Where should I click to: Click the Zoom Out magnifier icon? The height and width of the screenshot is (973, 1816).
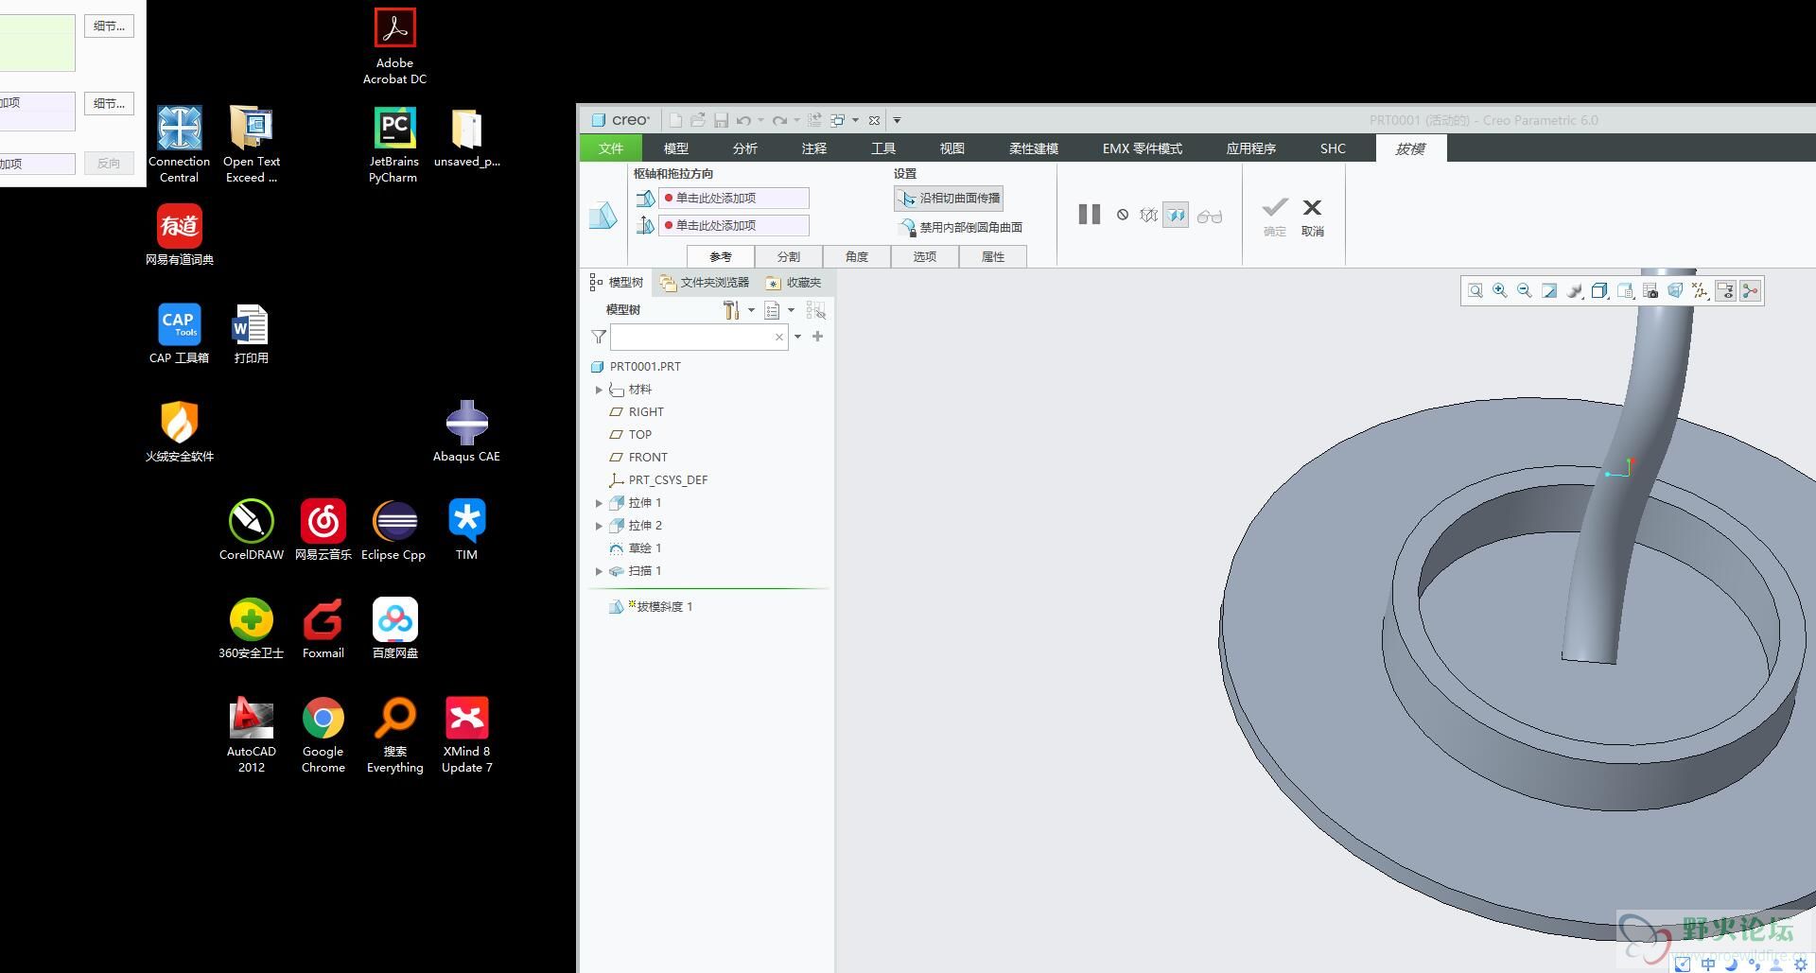pos(1525,291)
